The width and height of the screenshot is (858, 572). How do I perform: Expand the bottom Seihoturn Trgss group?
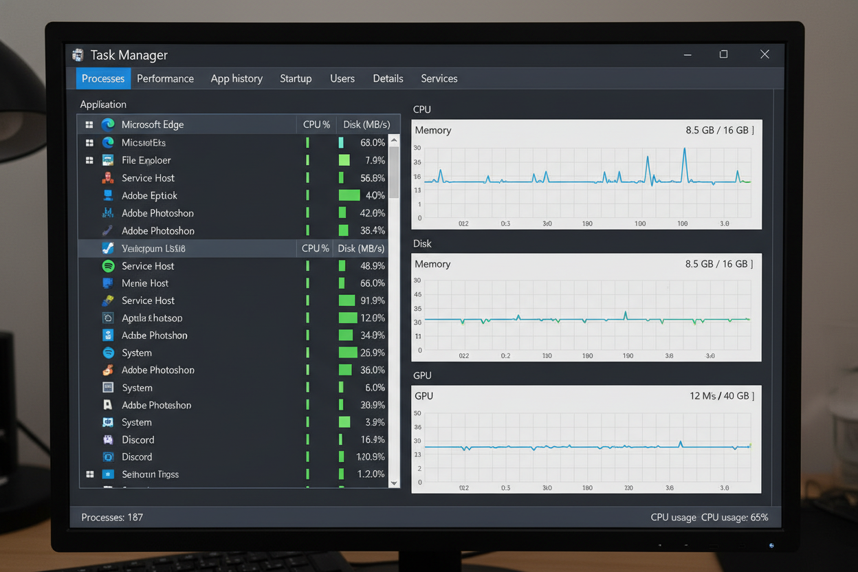(89, 474)
